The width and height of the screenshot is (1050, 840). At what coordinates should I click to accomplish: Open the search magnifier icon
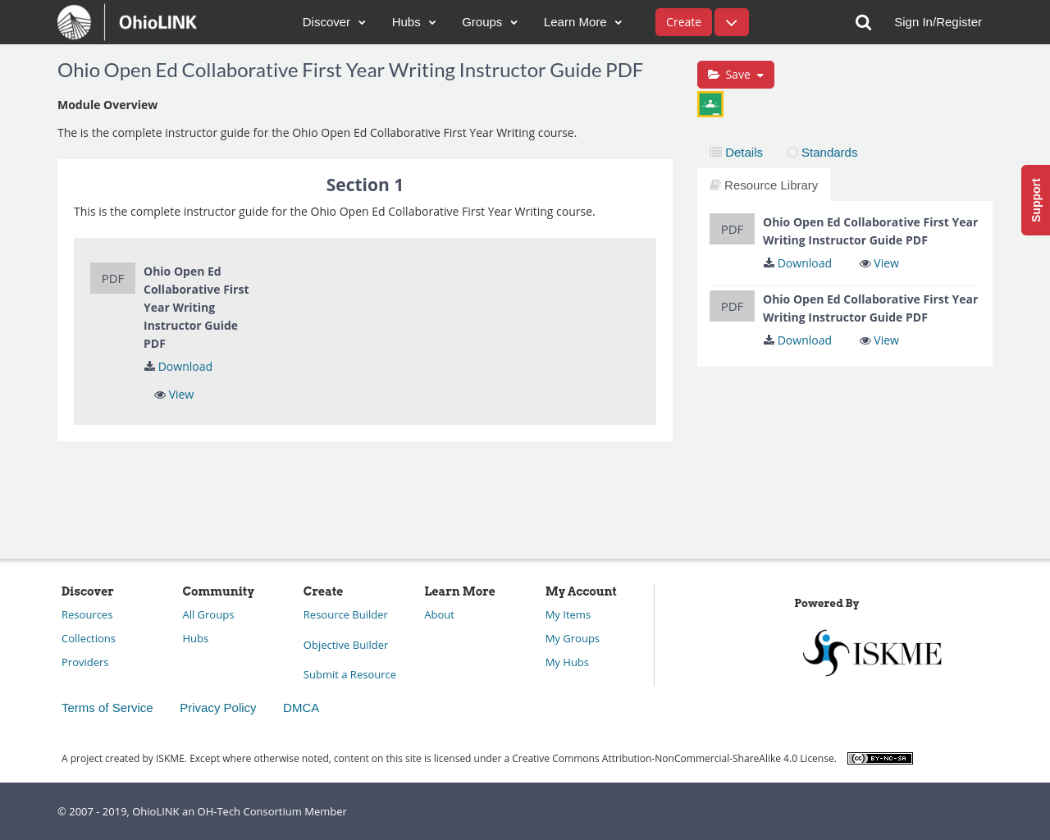tap(863, 22)
